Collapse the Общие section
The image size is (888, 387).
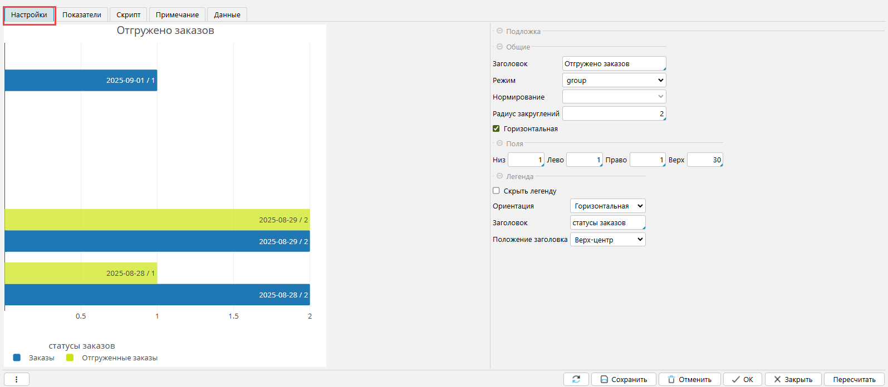point(499,47)
